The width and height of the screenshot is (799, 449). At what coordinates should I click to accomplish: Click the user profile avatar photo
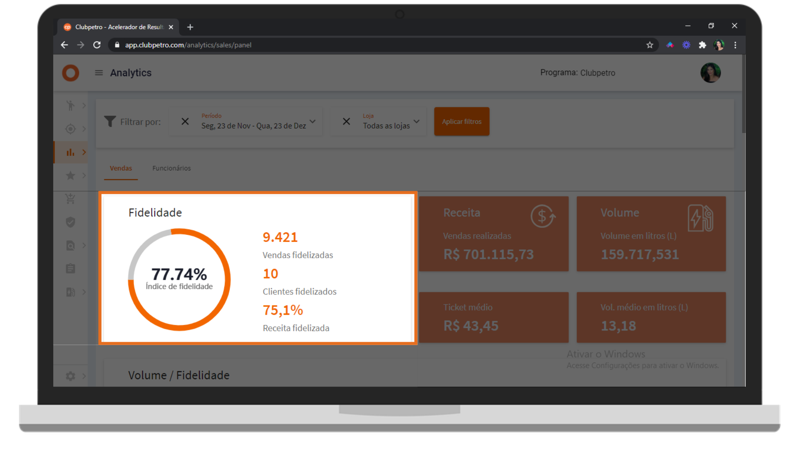[x=710, y=73]
